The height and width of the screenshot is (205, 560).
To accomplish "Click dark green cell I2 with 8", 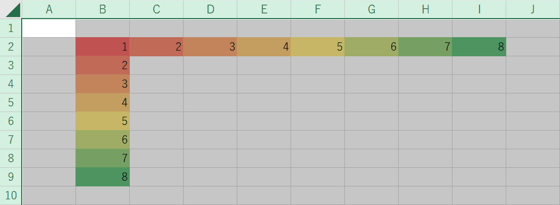I will coord(479,46).
